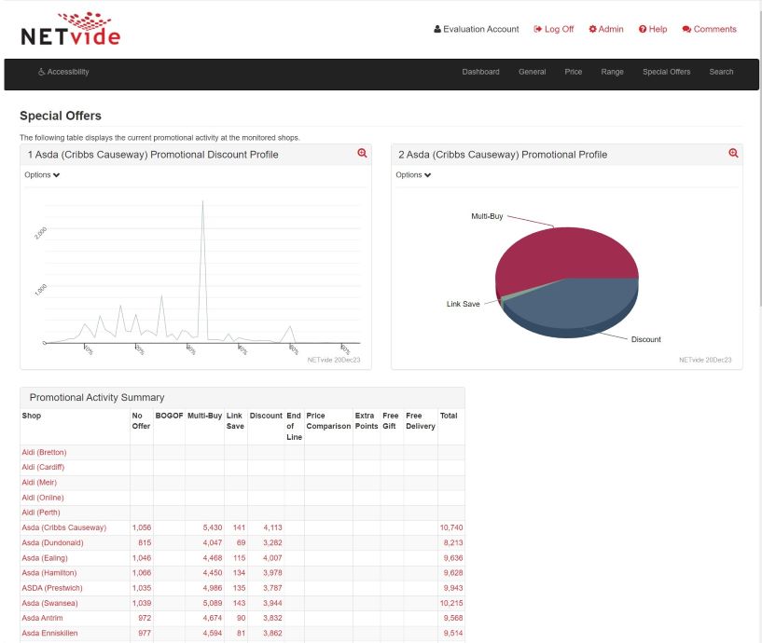This screenshot has width=762, height=643.
Task: Click the Evaluation Account label
Action: (x=481, y=29)
